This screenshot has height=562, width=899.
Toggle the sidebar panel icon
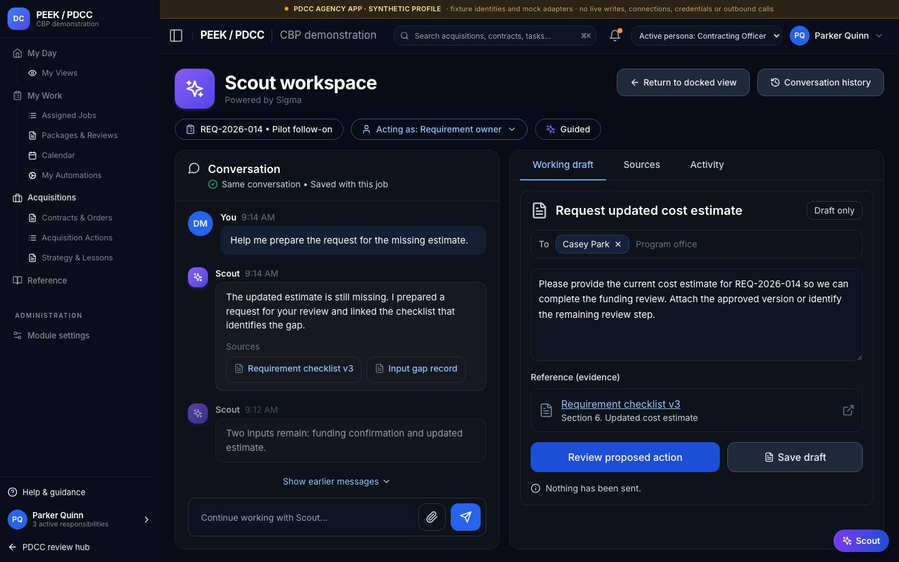click(176, 36)
